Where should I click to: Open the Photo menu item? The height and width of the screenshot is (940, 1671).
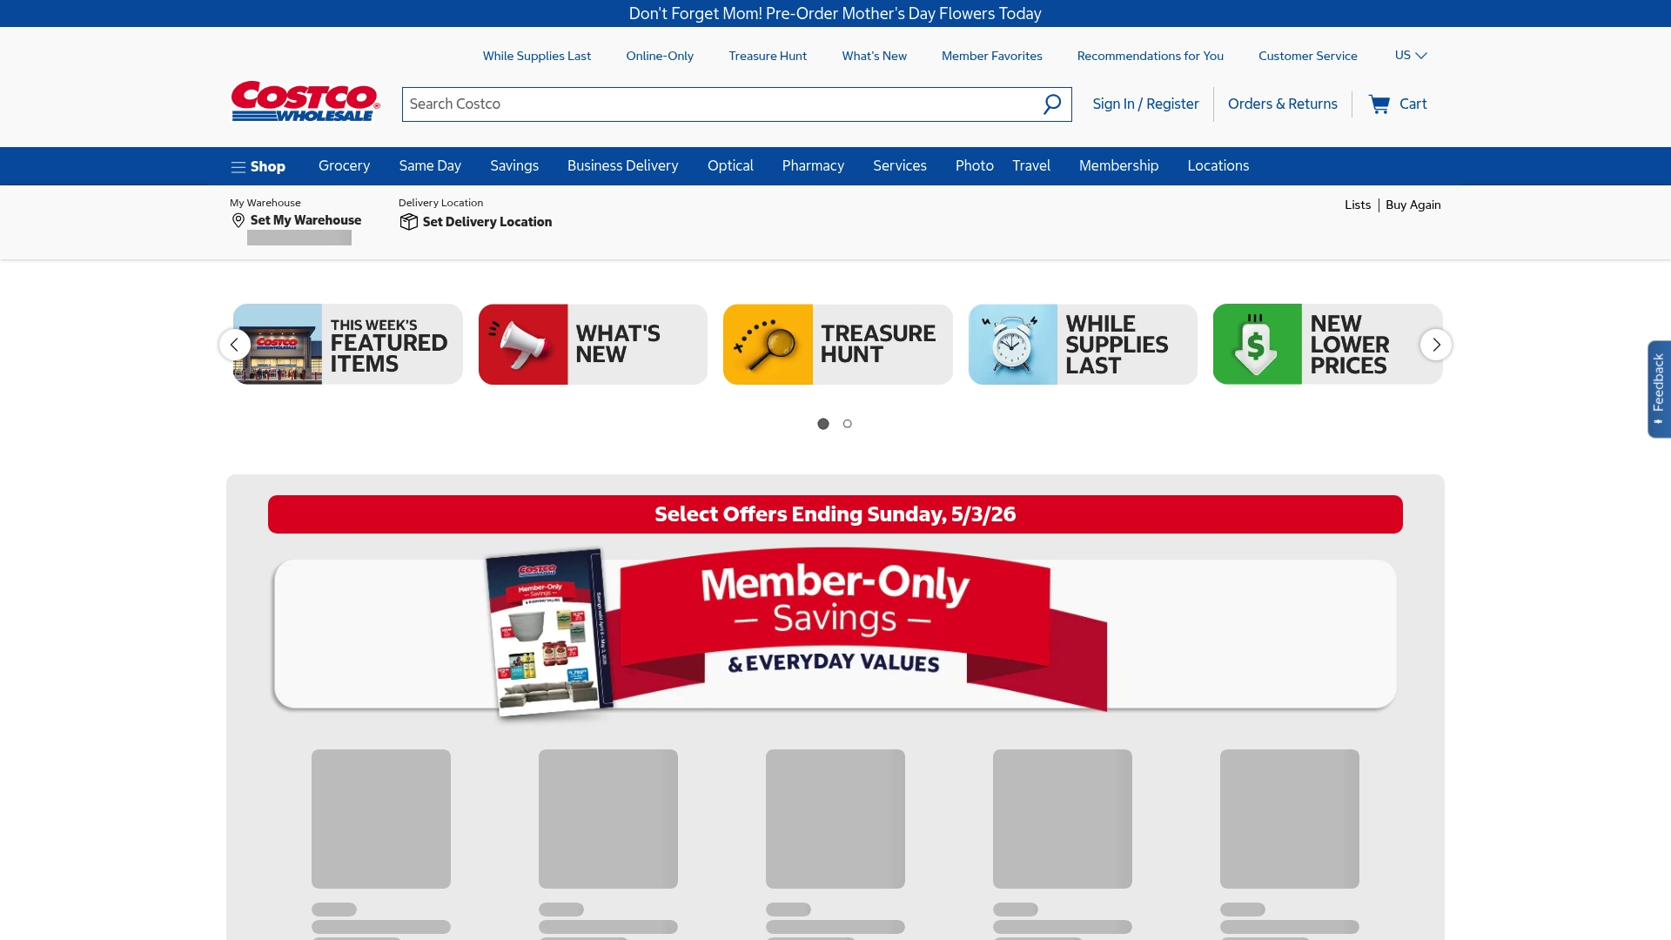(974, 166)
